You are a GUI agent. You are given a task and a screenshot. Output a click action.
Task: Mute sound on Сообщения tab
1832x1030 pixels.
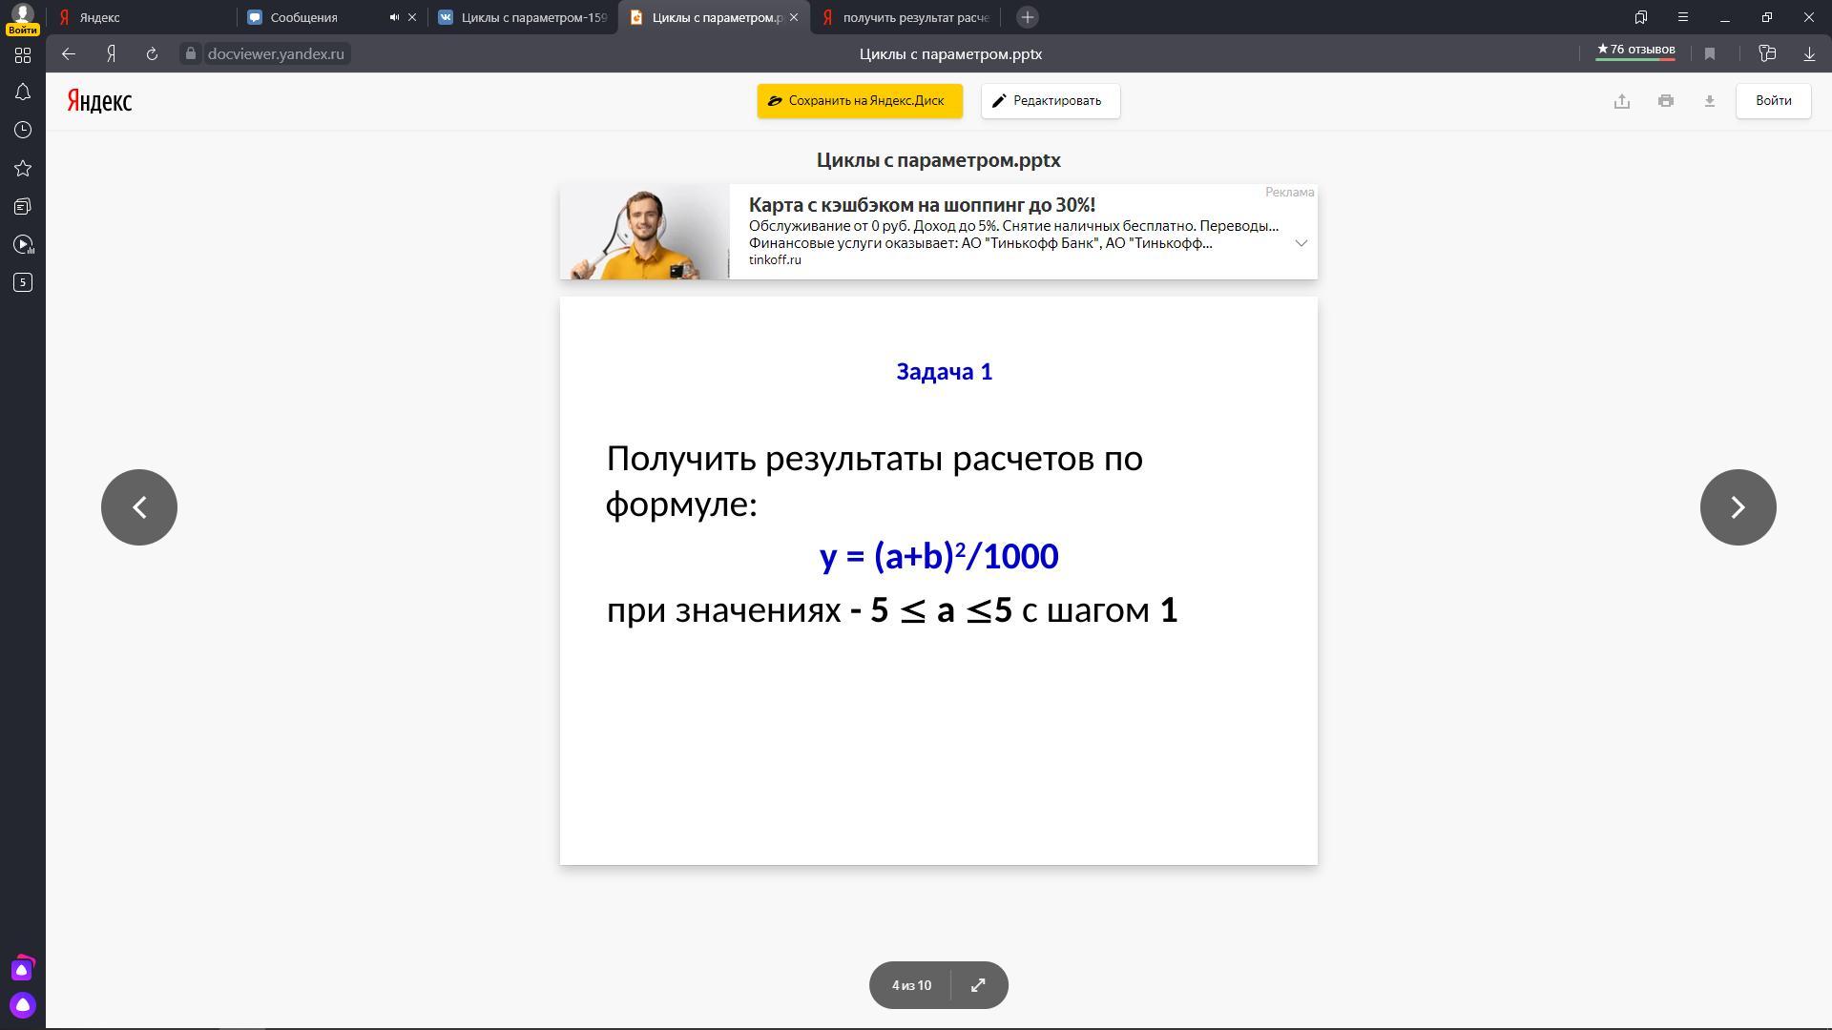394,17
